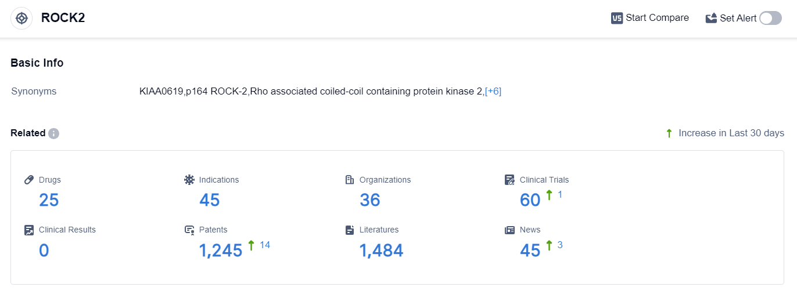Click the Organizations building icon

(x=350, y=180)
